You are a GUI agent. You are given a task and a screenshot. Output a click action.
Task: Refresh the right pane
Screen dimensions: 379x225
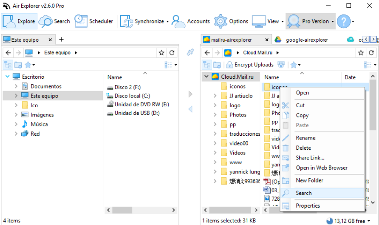pyautogui.click(x=371, y=53)
